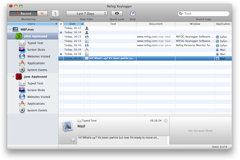
Task: Select the 'Refog Personal Monitor for...' window cell
Action: (x=195, y=45)
